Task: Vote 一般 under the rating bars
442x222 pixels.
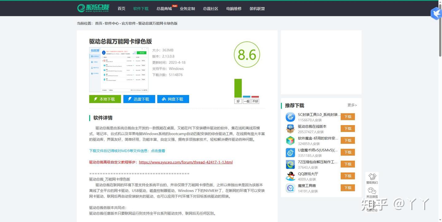Action: coord(246,101)
